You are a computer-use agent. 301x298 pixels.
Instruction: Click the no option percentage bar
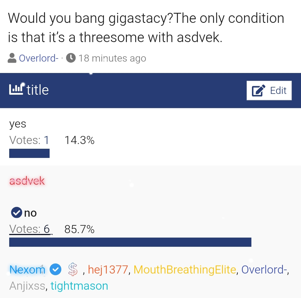[130, 242]
